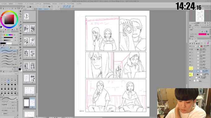Click the Save icon in command bar

[33, 7]
